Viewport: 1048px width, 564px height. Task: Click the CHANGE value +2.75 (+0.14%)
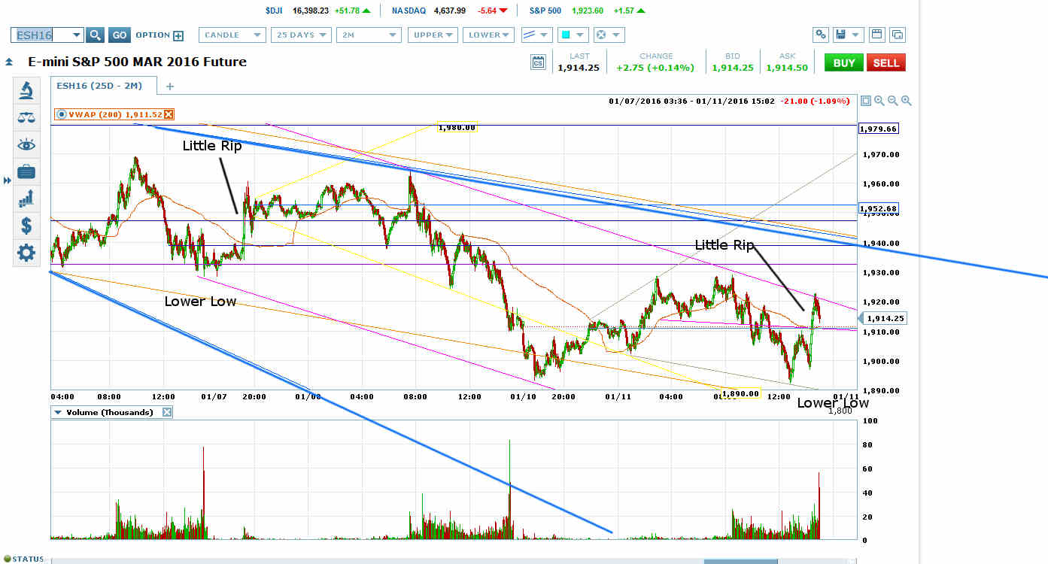(x=656, y=68)
